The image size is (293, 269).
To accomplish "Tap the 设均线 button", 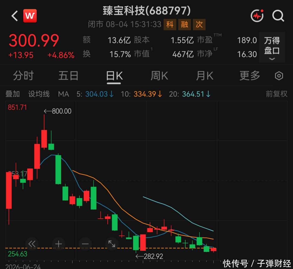I will click(x=39, y=94).
